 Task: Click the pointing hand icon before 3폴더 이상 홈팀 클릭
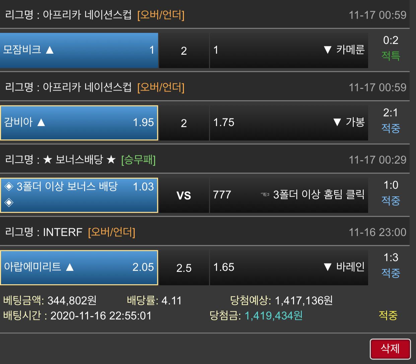pyautogui.click(x=265, y=194)
